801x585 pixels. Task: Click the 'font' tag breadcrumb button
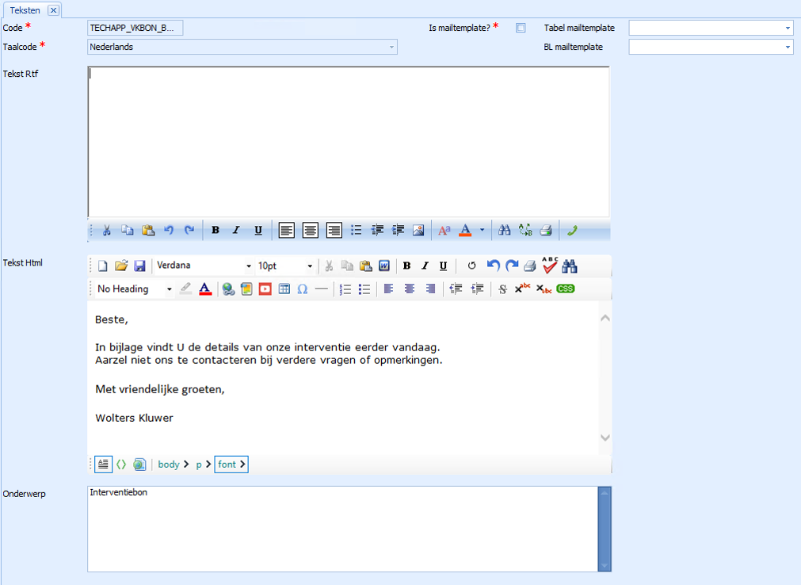pos(231,465)
